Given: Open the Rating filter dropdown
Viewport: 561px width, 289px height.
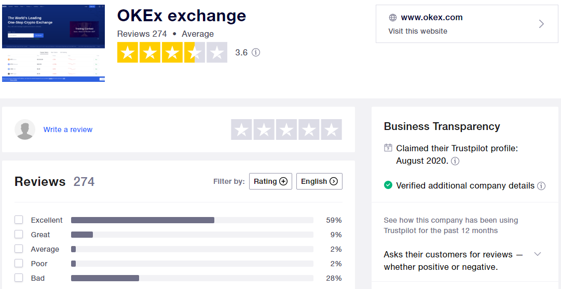Looking at the screenshot, I should pos(270,181).
